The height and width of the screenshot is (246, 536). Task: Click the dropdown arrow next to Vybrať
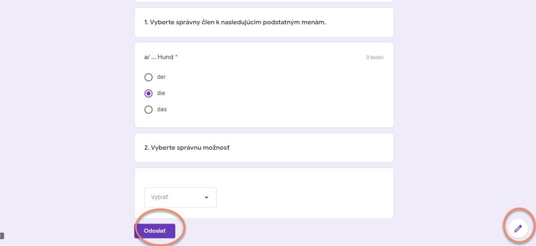point(206,197)
